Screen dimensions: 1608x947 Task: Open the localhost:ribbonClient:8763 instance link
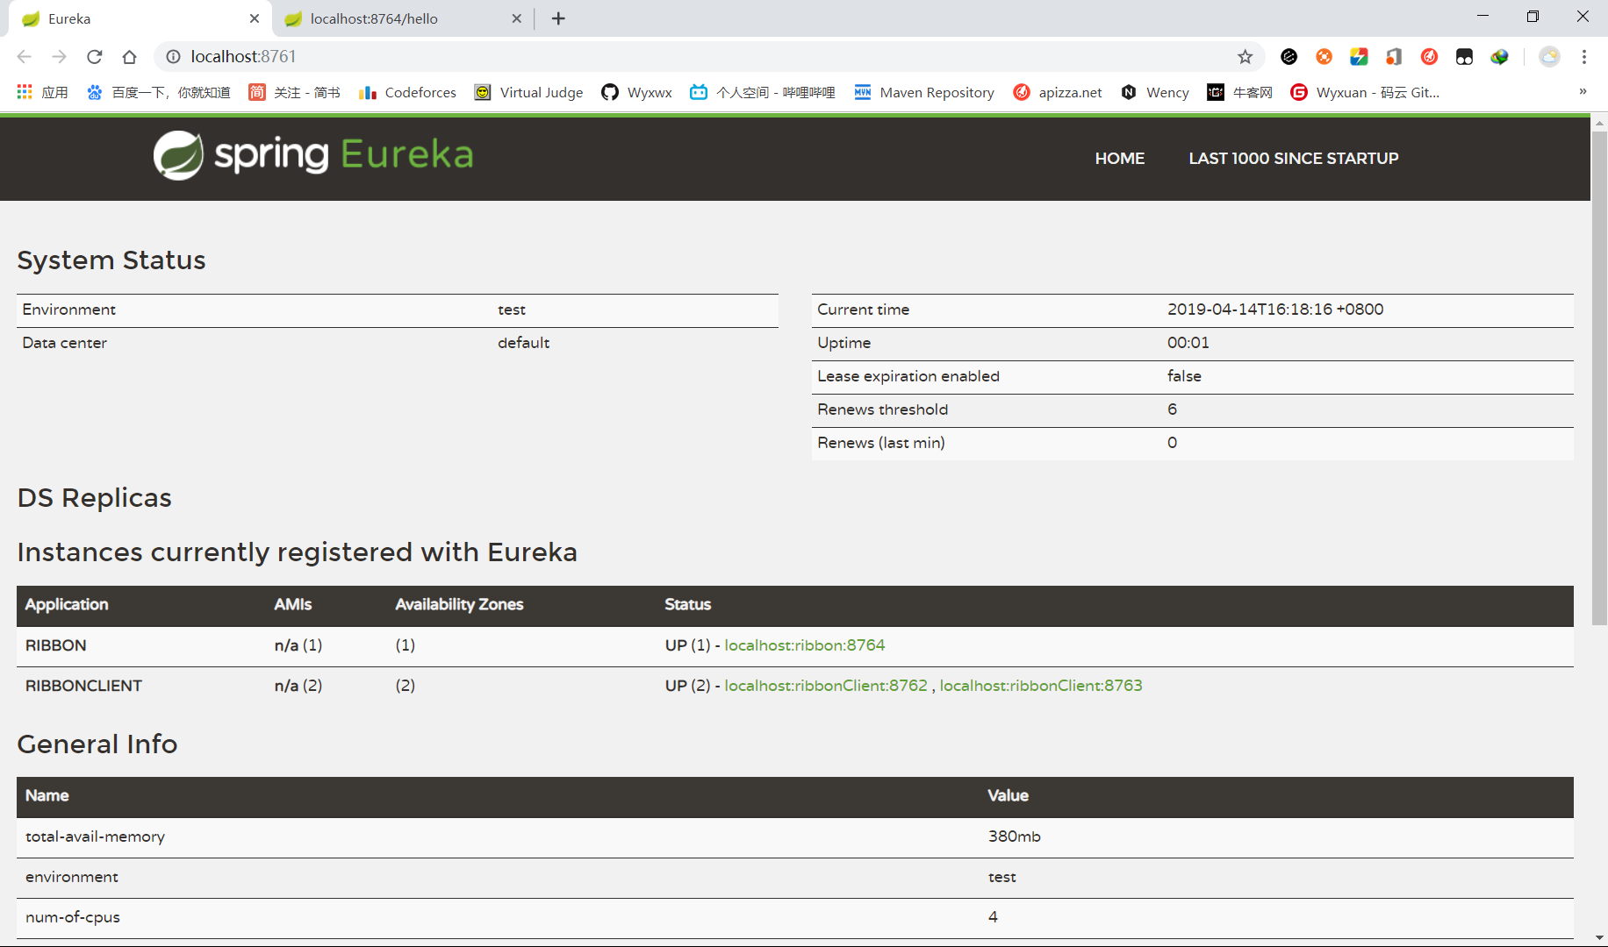[x=1041, y=686]
